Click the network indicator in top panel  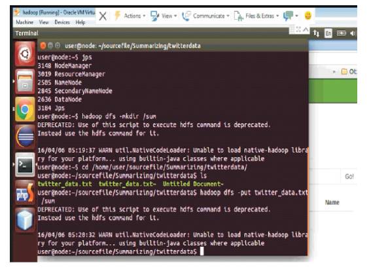pyautogui.click(x=316, y=33)
